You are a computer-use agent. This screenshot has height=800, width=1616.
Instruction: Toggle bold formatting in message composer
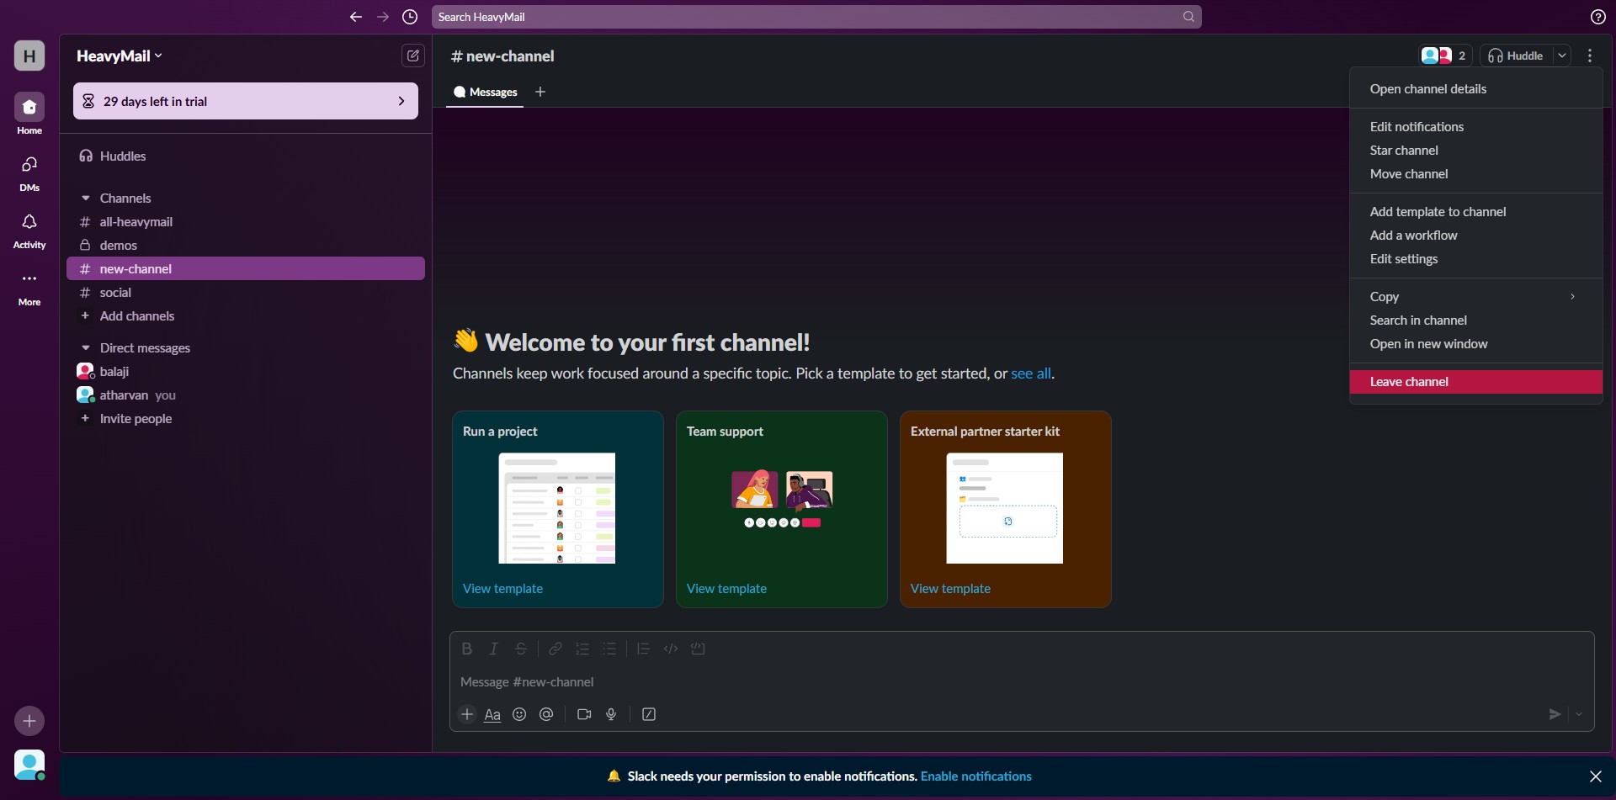click(467, 649)
